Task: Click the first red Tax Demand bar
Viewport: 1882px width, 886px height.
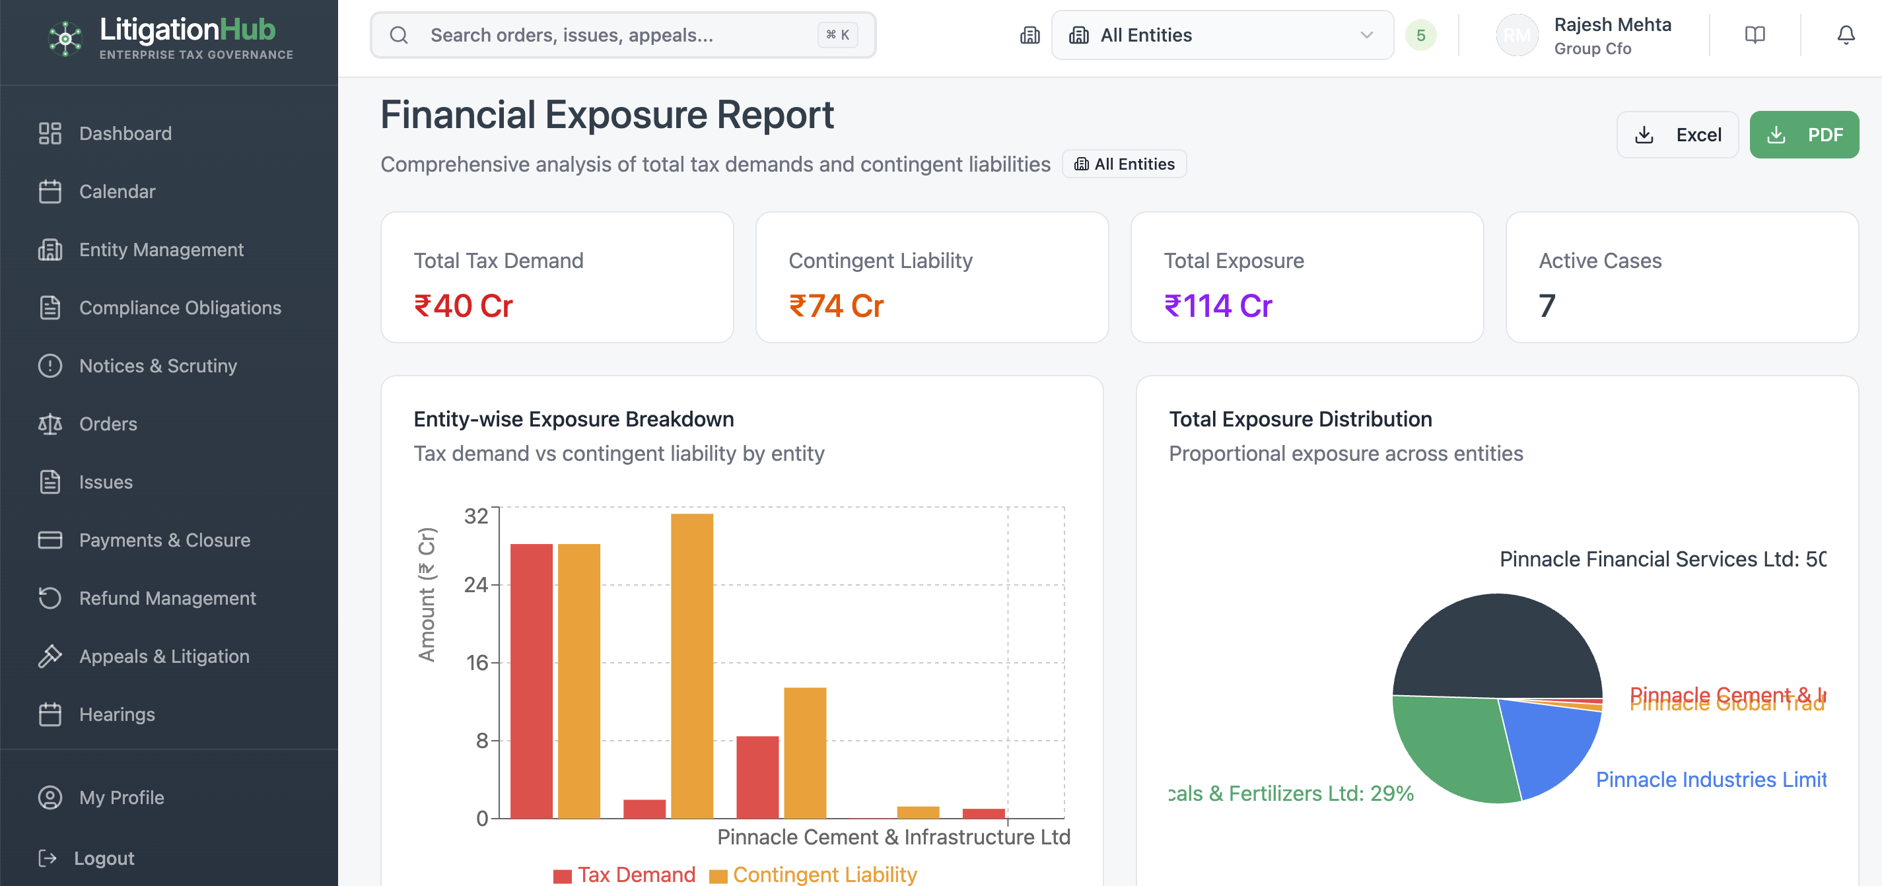Action: [x=531, y=681]
